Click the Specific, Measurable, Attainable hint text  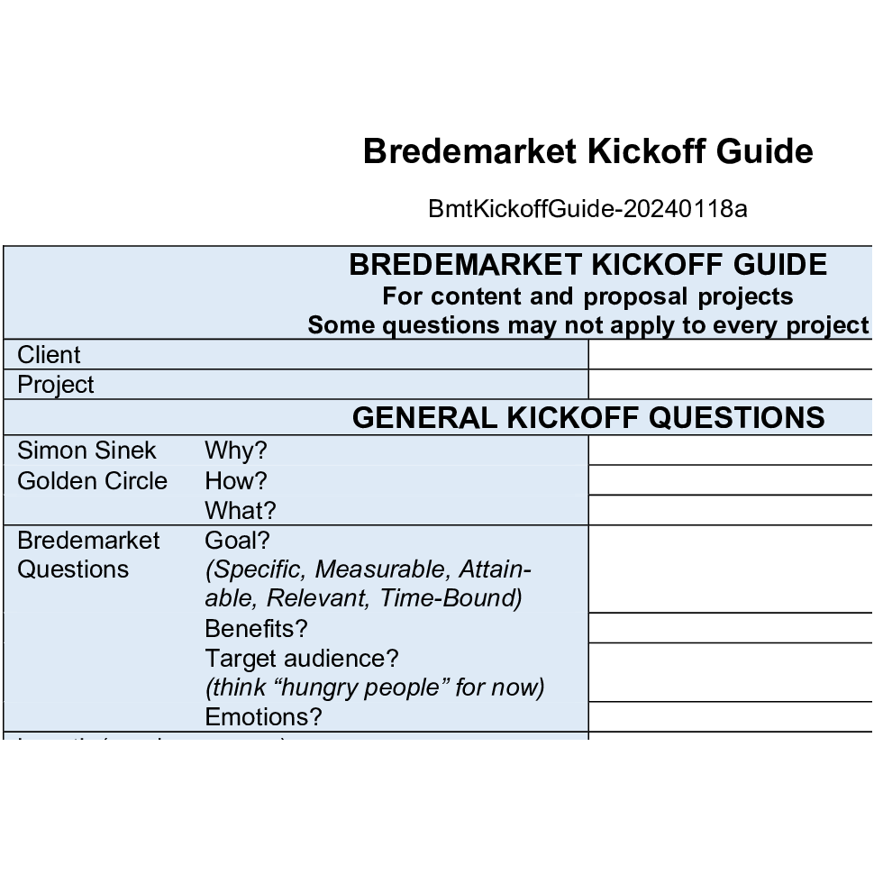(368, 584)
